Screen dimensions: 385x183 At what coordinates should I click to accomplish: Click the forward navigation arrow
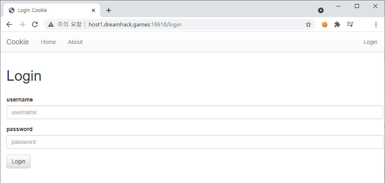click(22, 24)
